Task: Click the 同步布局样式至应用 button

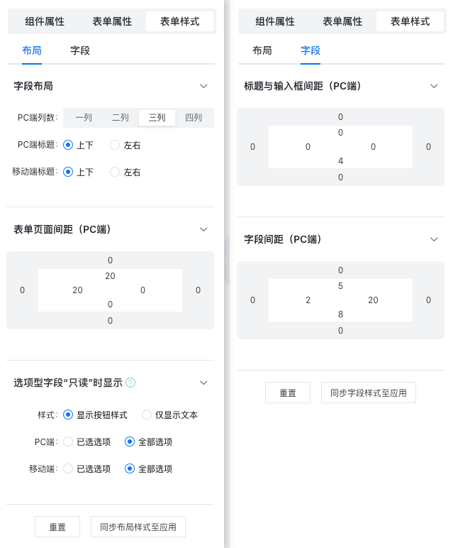Action: tap(138, 527)
